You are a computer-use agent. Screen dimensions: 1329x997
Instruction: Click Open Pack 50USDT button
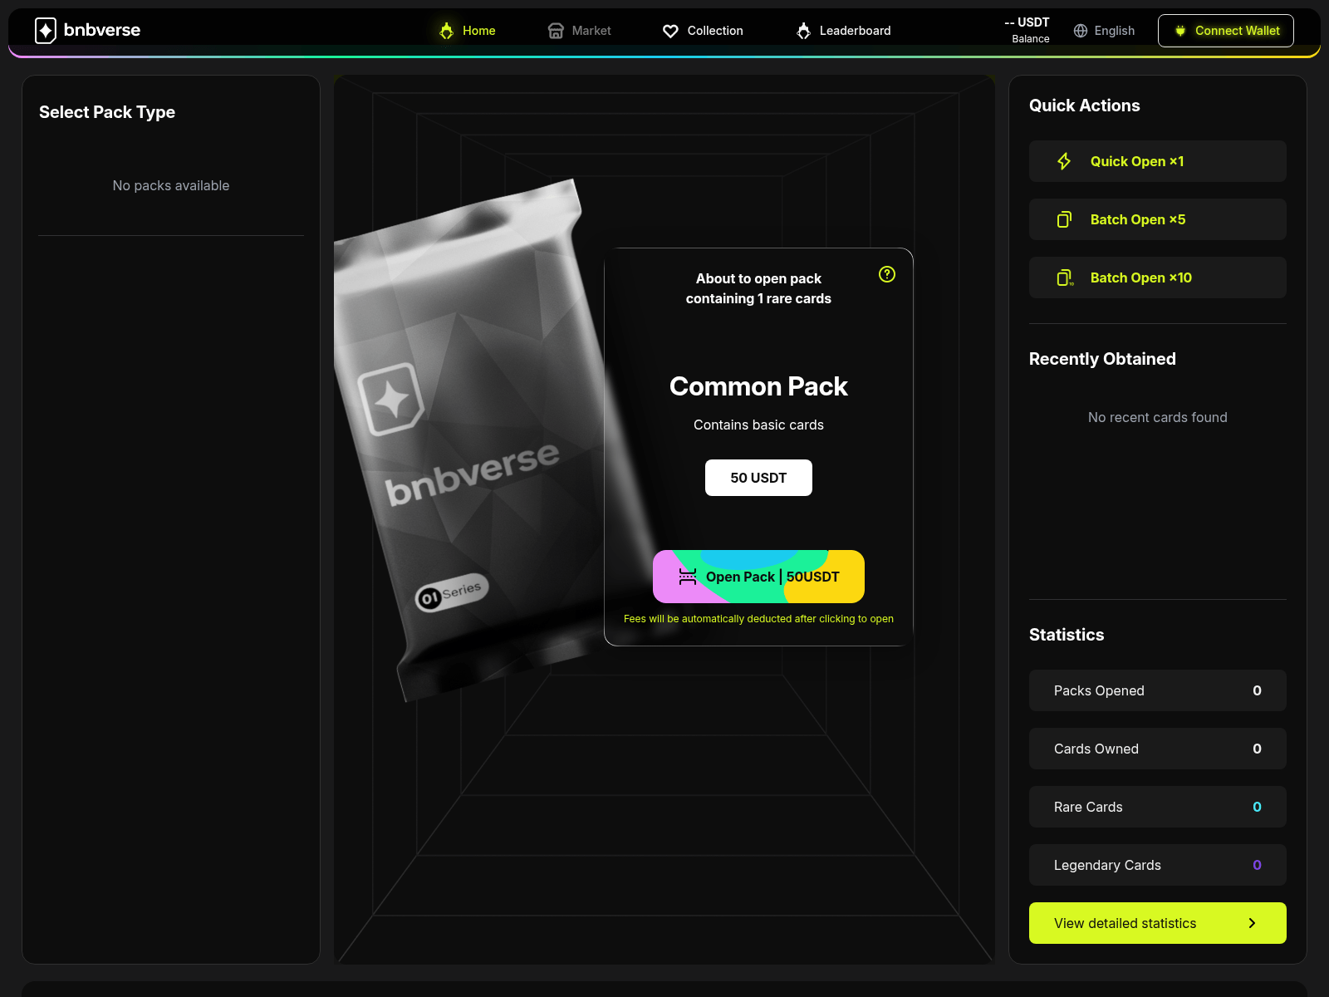pyautogui.click(x=758, y=577)
